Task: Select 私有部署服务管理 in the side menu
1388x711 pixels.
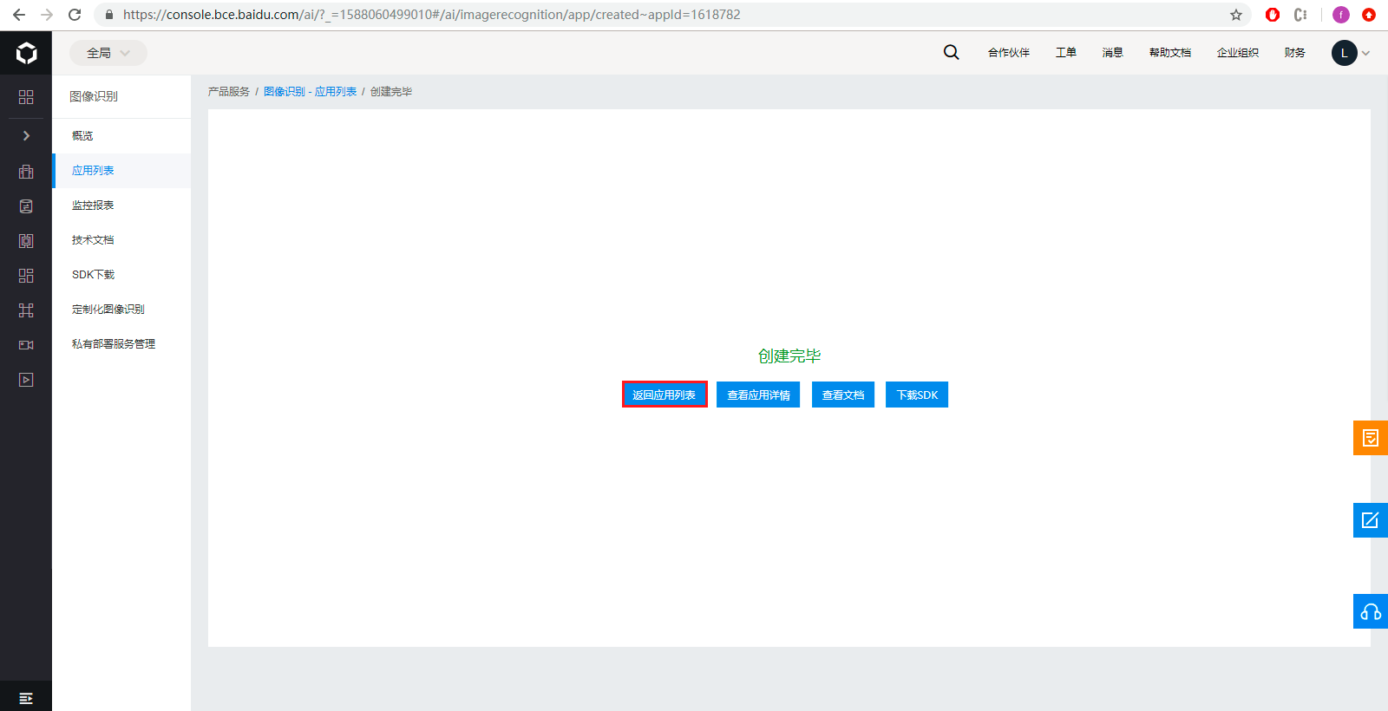Action: pos(121,344)
